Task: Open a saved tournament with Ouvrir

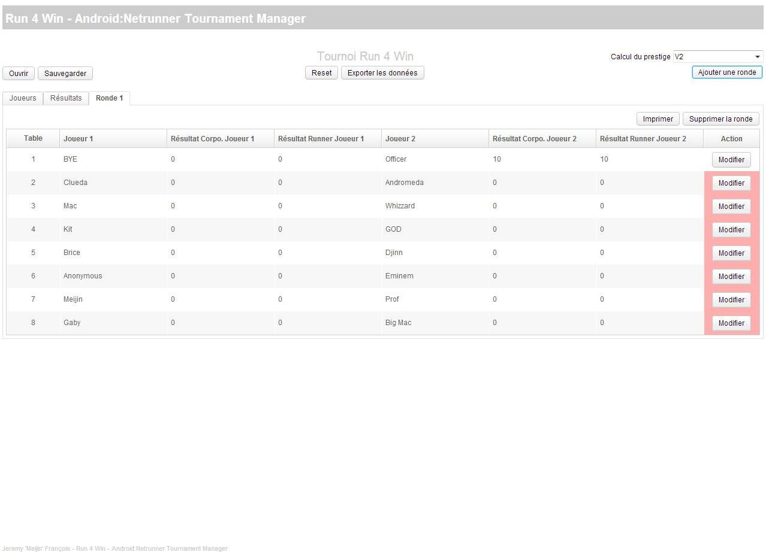Action: 18,73
